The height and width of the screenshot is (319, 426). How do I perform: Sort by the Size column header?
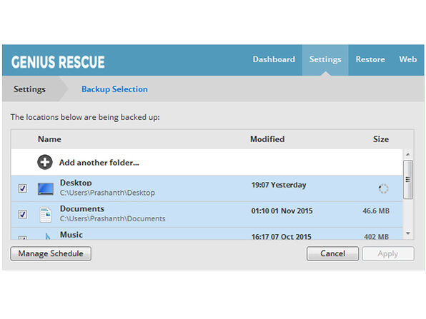coord(381,139)
